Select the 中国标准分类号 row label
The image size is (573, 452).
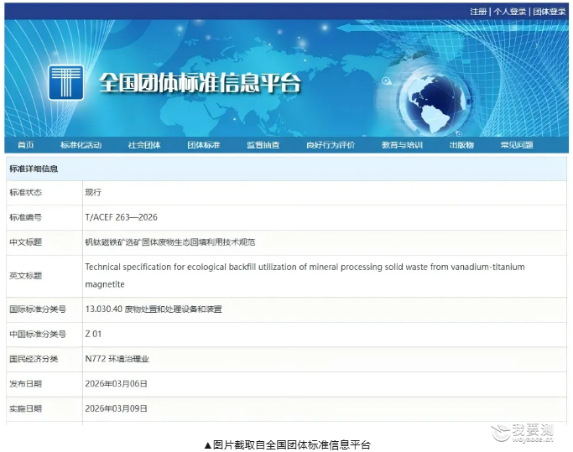[x=38, y=335]
